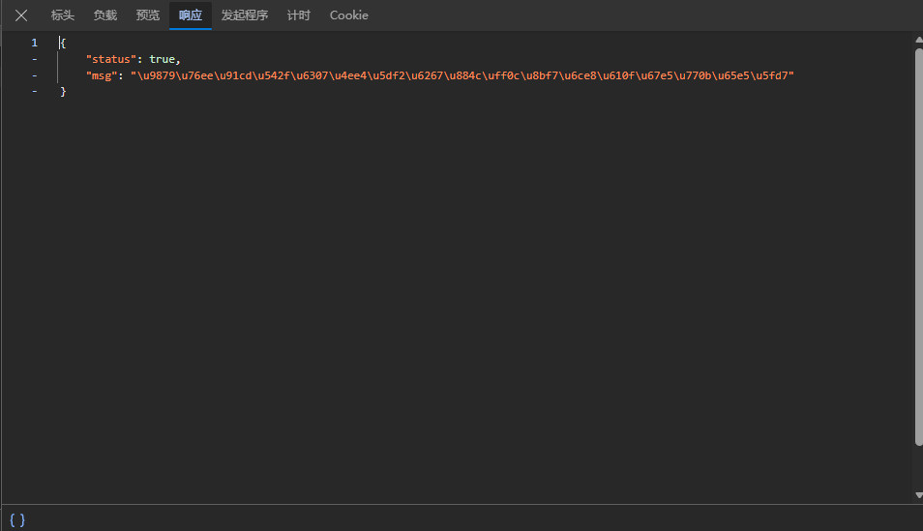
Task: Open the Cookie tab
Action: coord(348,15)
